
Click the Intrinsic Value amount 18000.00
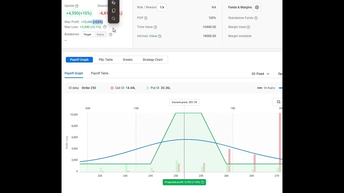[209, 36]
